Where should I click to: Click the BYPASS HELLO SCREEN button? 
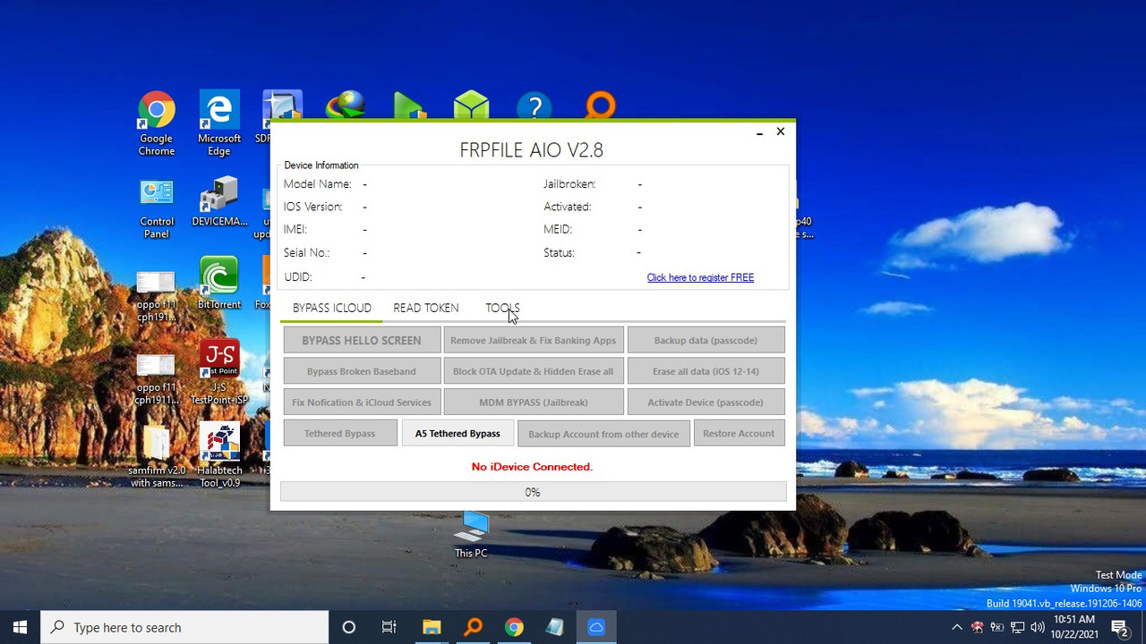pos(361,340)
